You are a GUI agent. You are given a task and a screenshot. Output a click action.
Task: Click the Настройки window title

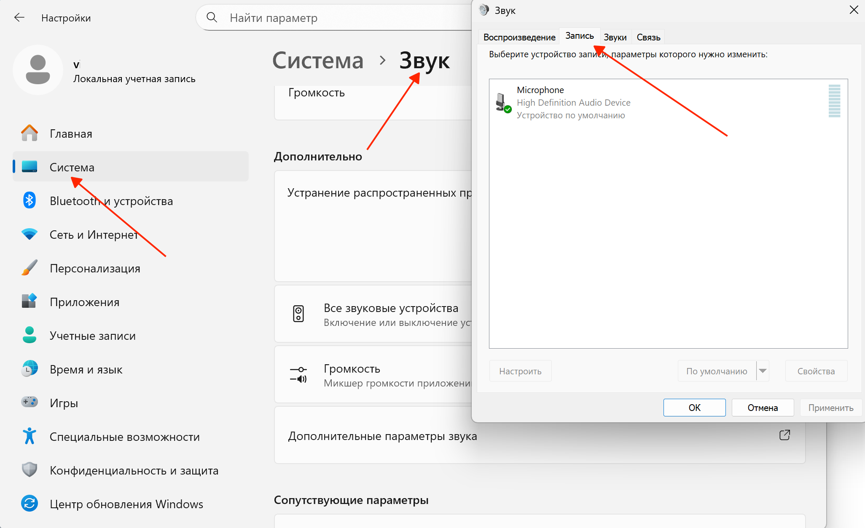click(x=66, y=18)
